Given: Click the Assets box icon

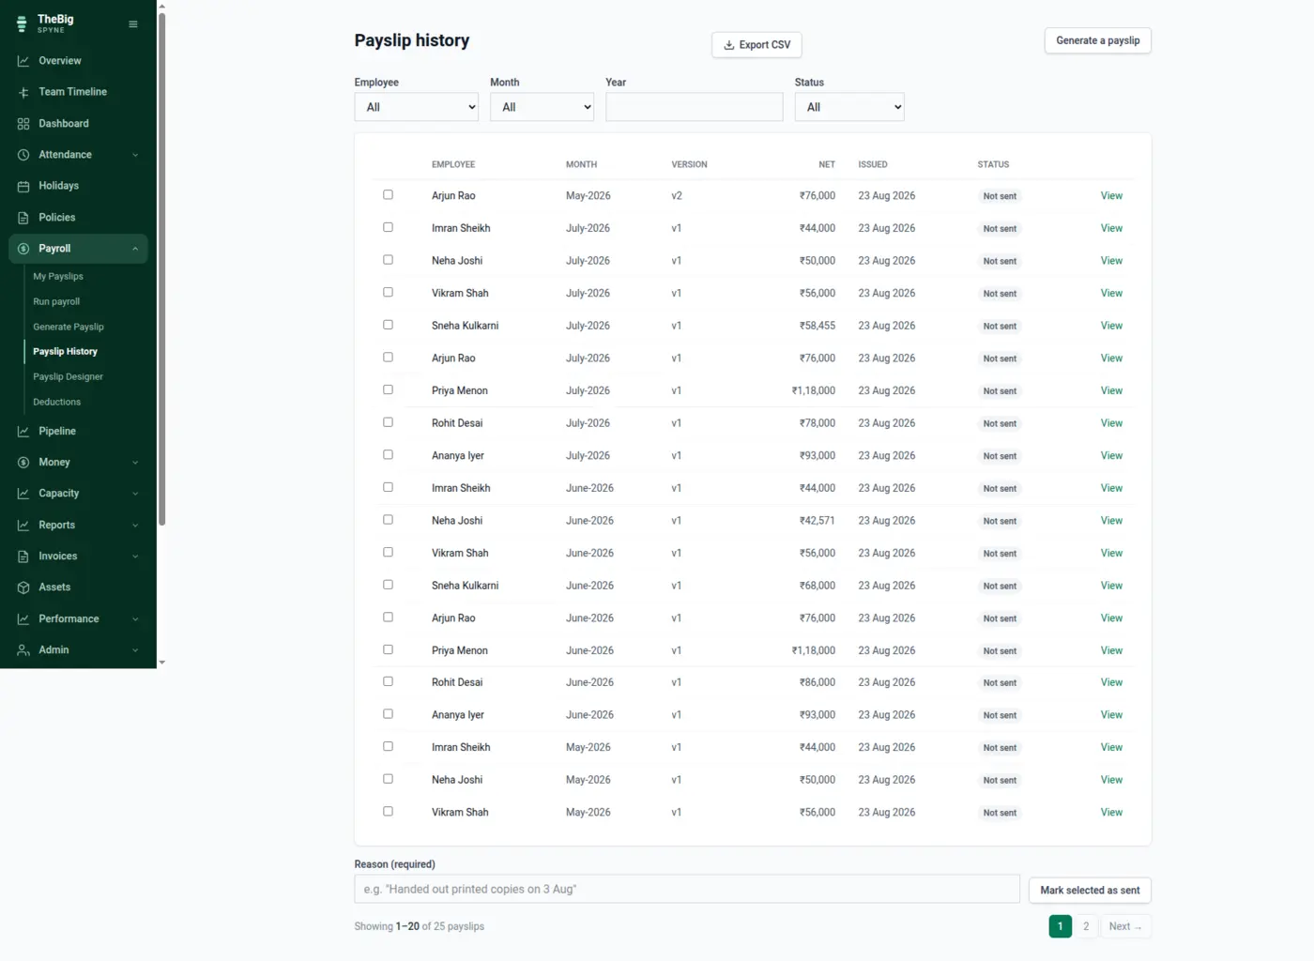Looking at the screenshot, I should (x=23, y=587).
